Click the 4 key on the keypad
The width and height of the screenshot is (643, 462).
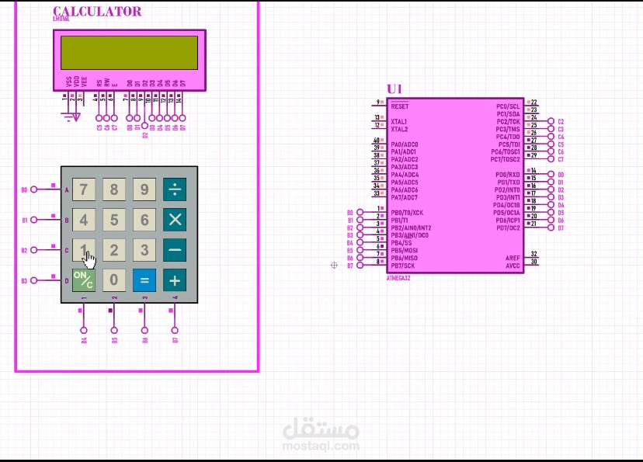tap(84, 220)
